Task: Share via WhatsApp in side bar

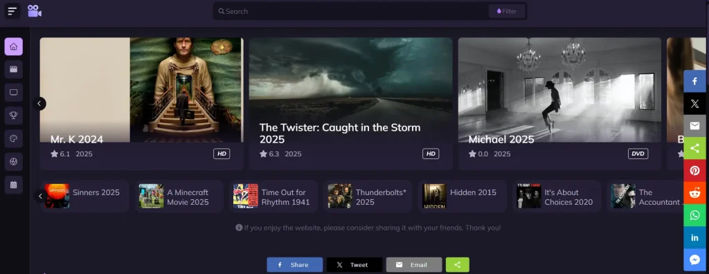Action: 695,214
